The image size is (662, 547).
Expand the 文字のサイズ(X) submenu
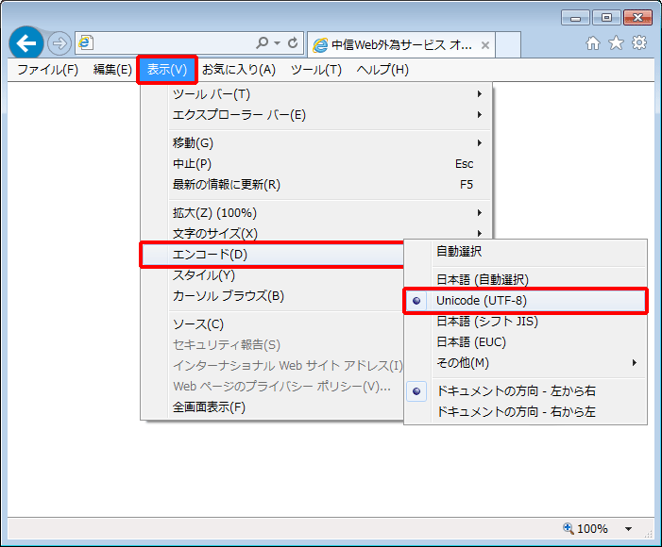pos(316,234)
